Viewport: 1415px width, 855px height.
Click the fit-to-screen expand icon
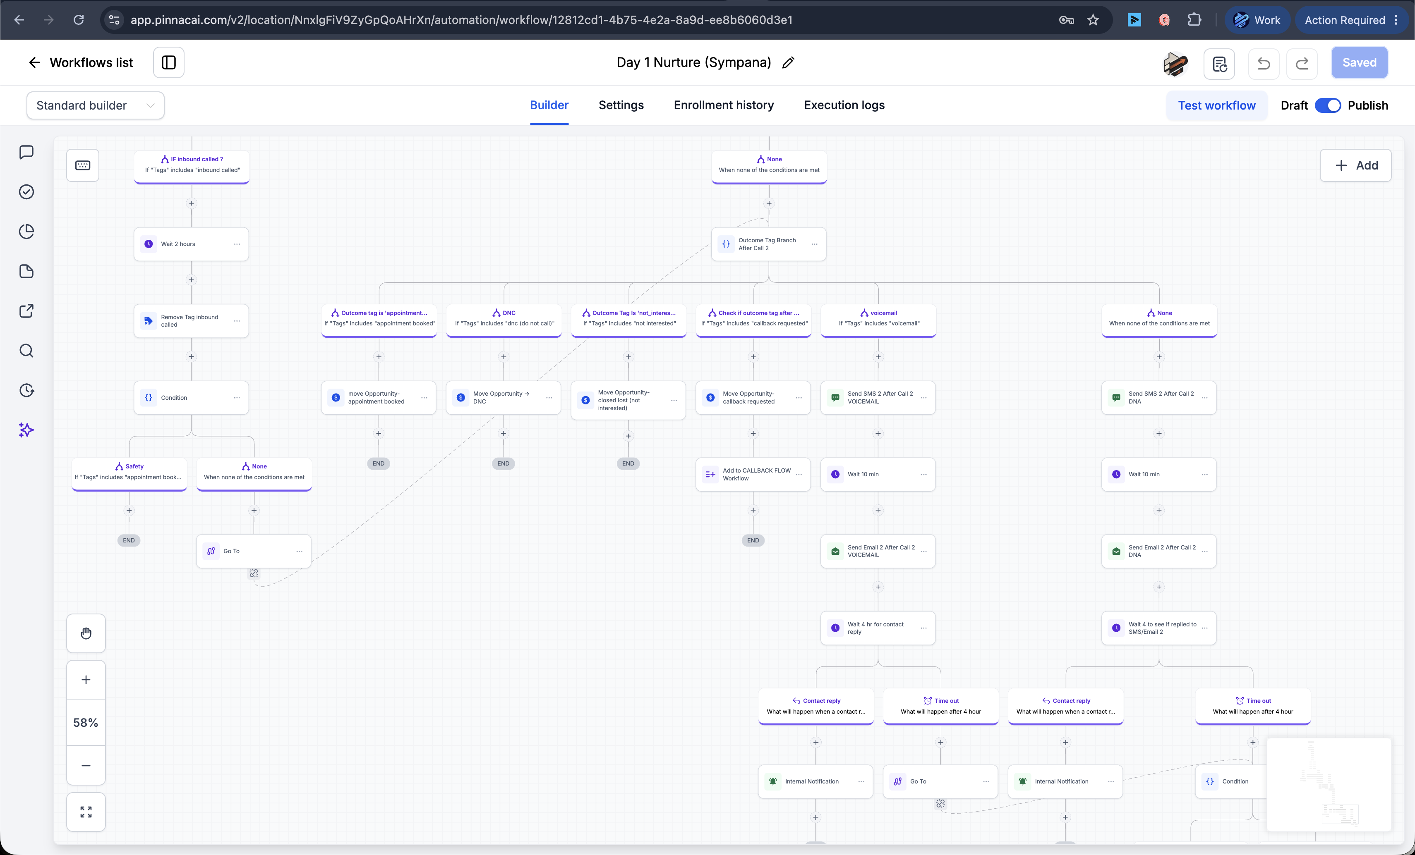coord(86,812)
